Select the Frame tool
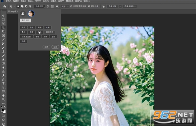This screenshot has width=196, height=126. pyautogui.click(x=3, y=36)
